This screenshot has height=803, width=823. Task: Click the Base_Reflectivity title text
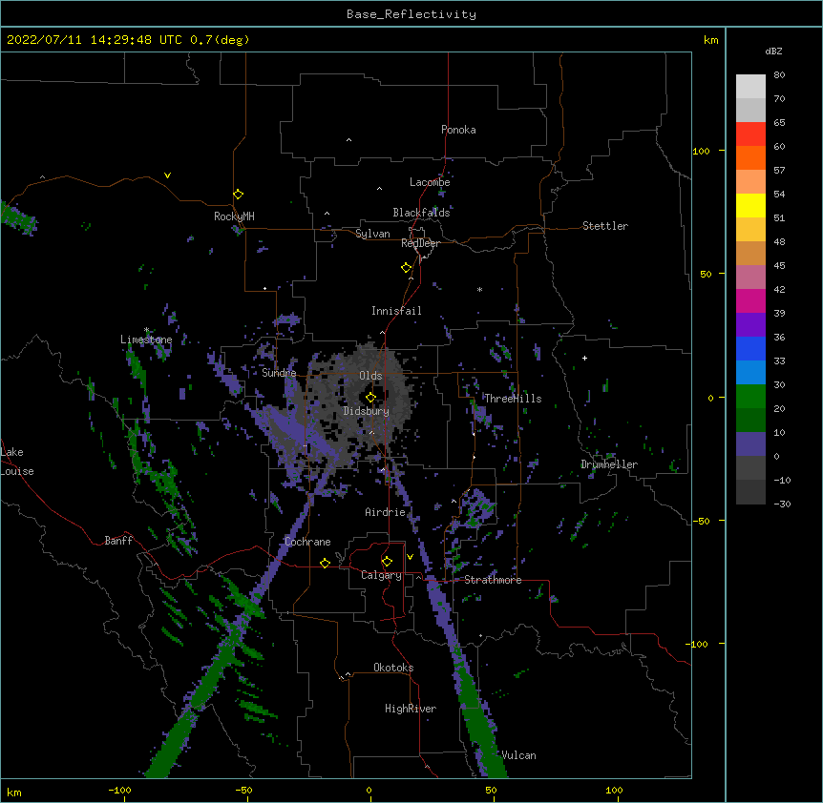click(x=411, y=14)
